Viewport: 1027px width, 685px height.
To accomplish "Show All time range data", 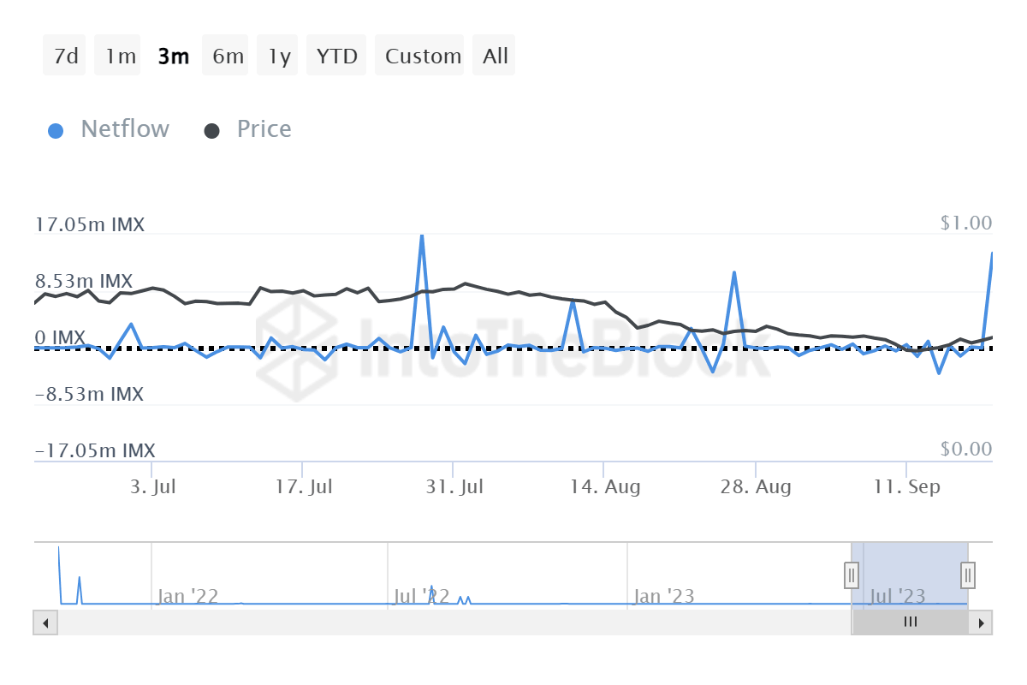I will pyautogui.click(x=495, y=57).
